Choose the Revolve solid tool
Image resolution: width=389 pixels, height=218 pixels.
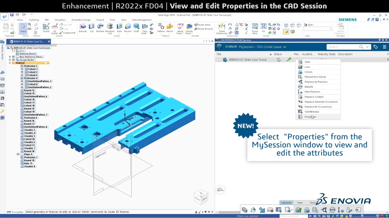click(100, 28)
